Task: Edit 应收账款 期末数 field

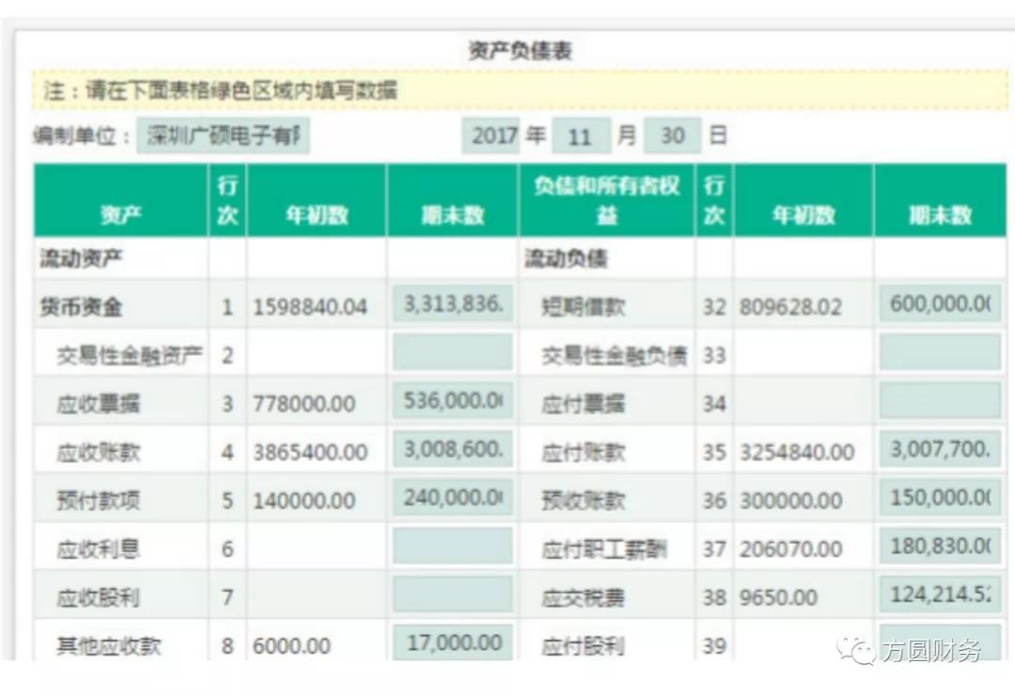Action: pyautogui.click(x=452, y=450)
